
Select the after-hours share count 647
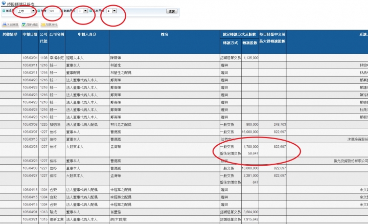[256, 183]
